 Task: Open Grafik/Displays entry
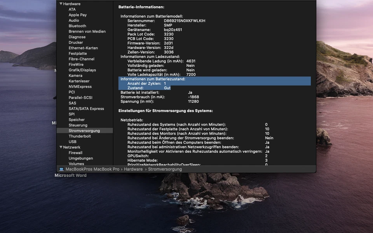coord(82,70)
